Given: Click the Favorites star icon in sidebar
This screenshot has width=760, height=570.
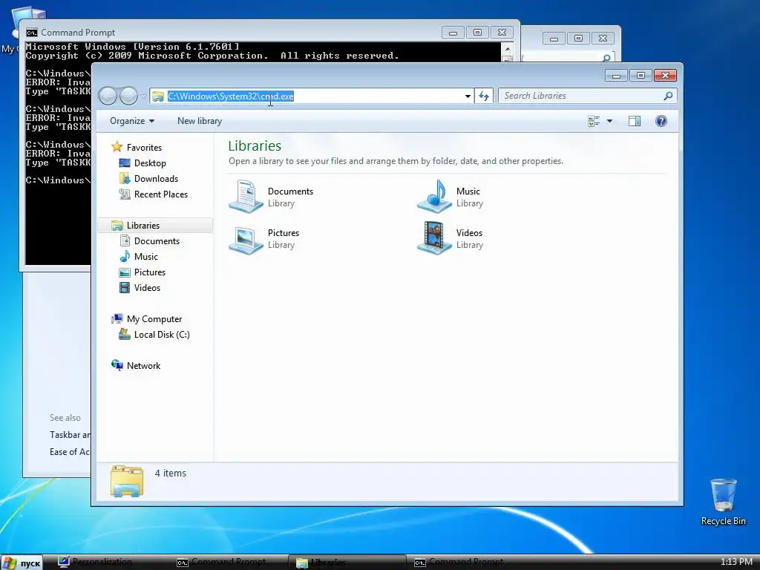Looking at the screenshot, I should point(117,147).
